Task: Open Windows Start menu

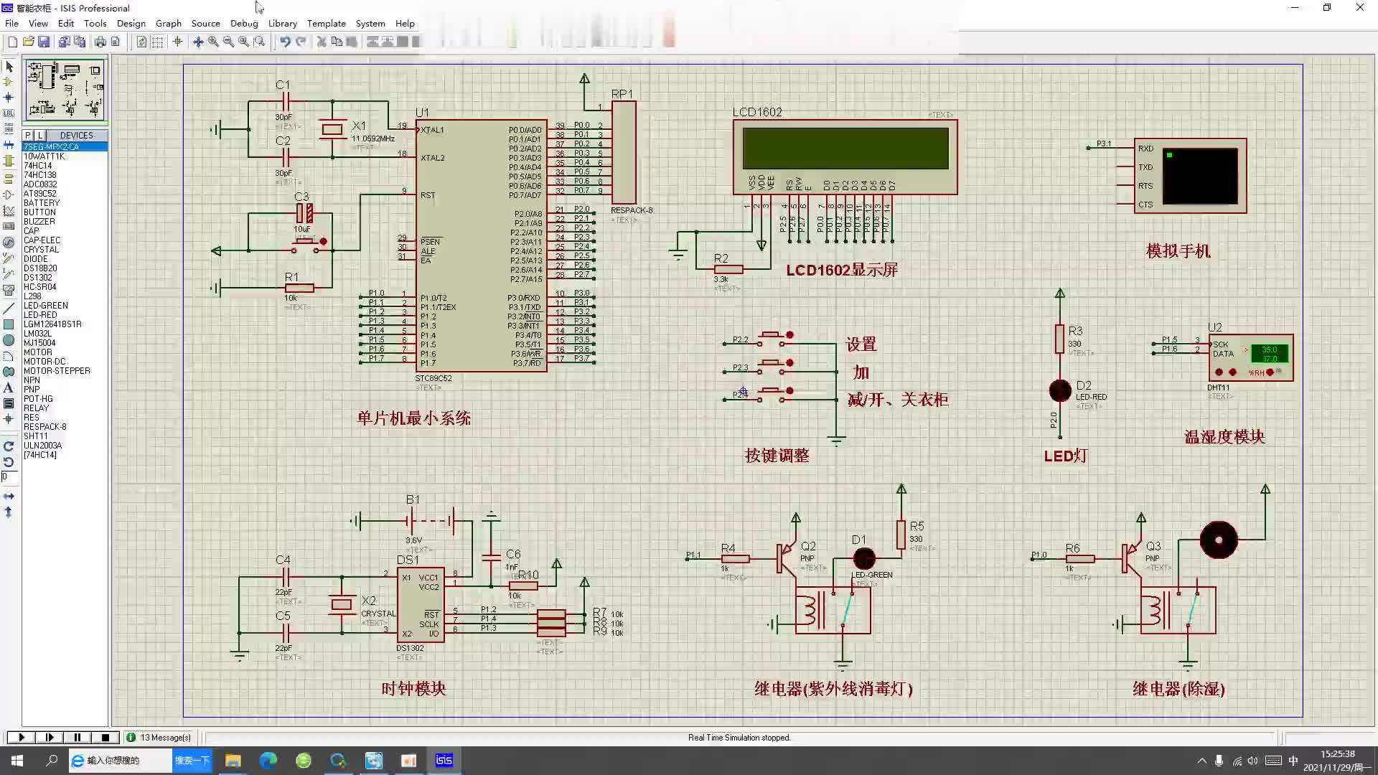Action: click(x=17, y=760)
